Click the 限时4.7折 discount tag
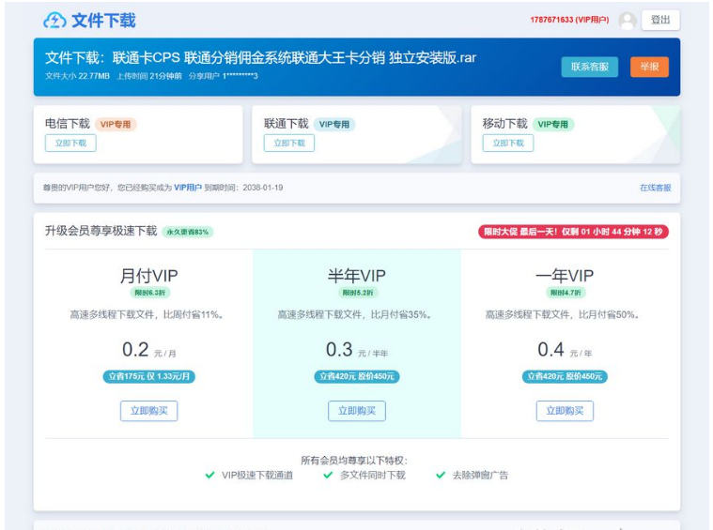Image resolution: width=713 pixels, height=530 pixels. 566,293
